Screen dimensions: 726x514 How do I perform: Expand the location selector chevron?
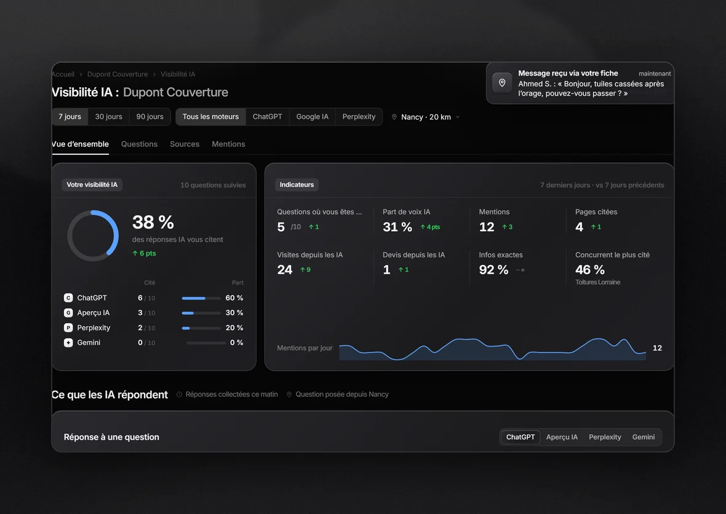[x=458, y=117]
